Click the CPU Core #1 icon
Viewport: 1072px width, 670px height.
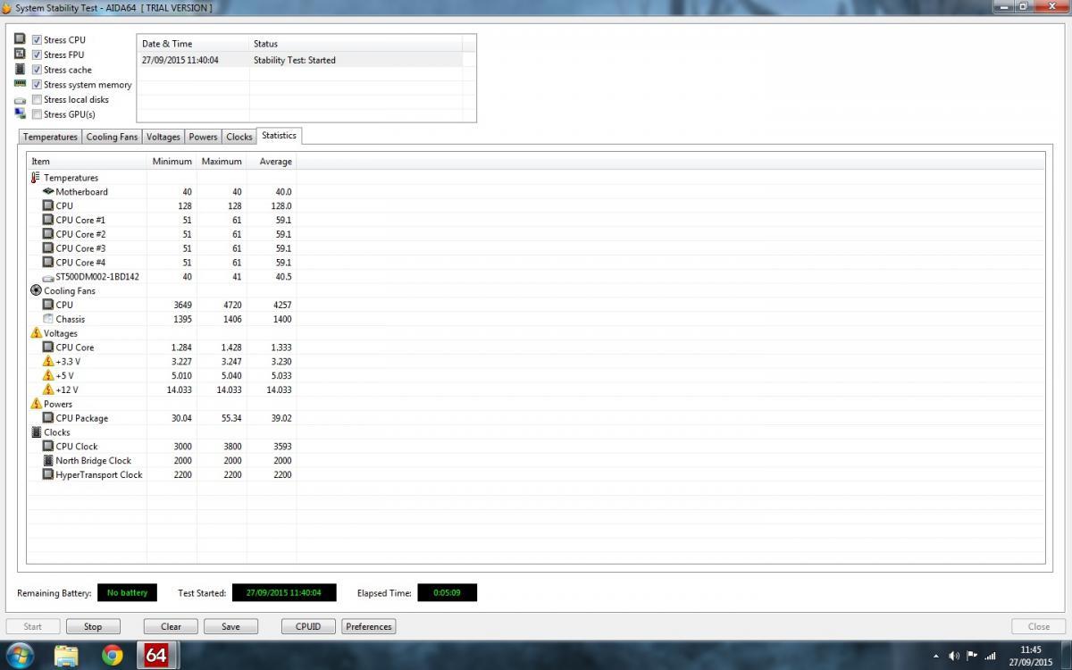(48, 220)
